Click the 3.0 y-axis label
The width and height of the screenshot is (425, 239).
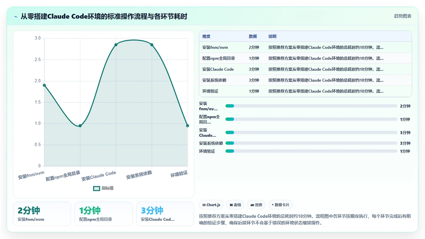(38, 38)
